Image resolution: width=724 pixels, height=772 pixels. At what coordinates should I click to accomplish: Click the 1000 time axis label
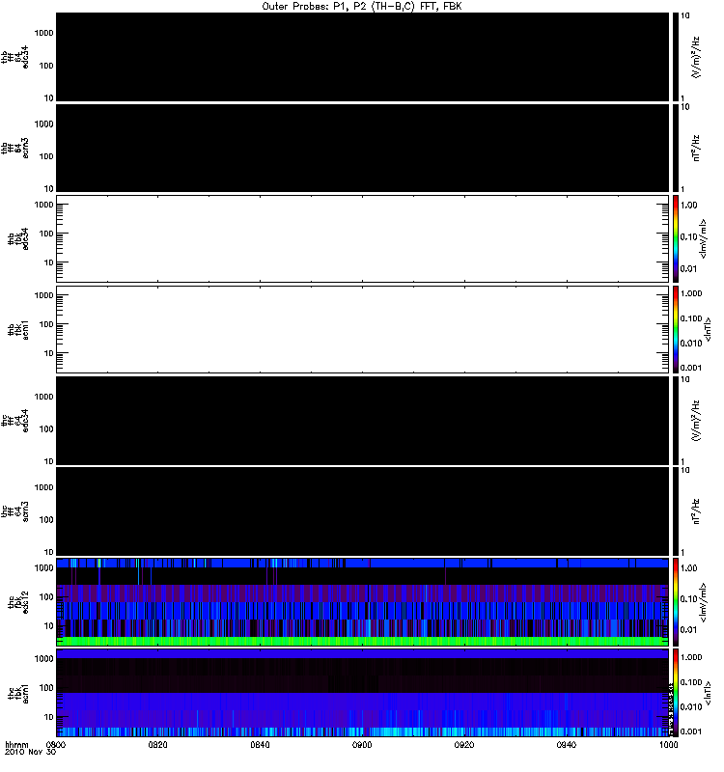(669, 745)
